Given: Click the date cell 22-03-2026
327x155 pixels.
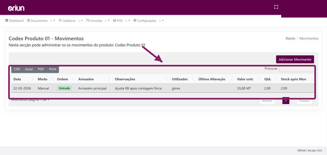Looking at the screenshot, I should point(22,88).
